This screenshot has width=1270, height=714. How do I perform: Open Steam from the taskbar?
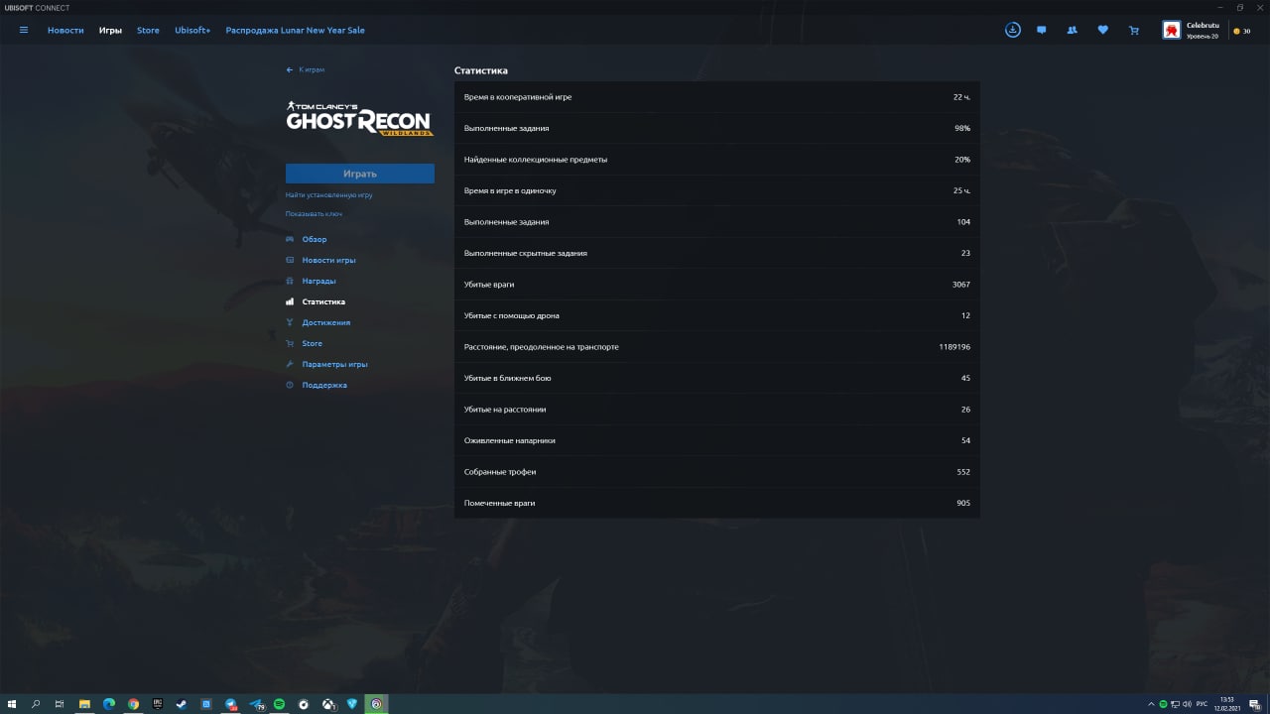point(182,704)
